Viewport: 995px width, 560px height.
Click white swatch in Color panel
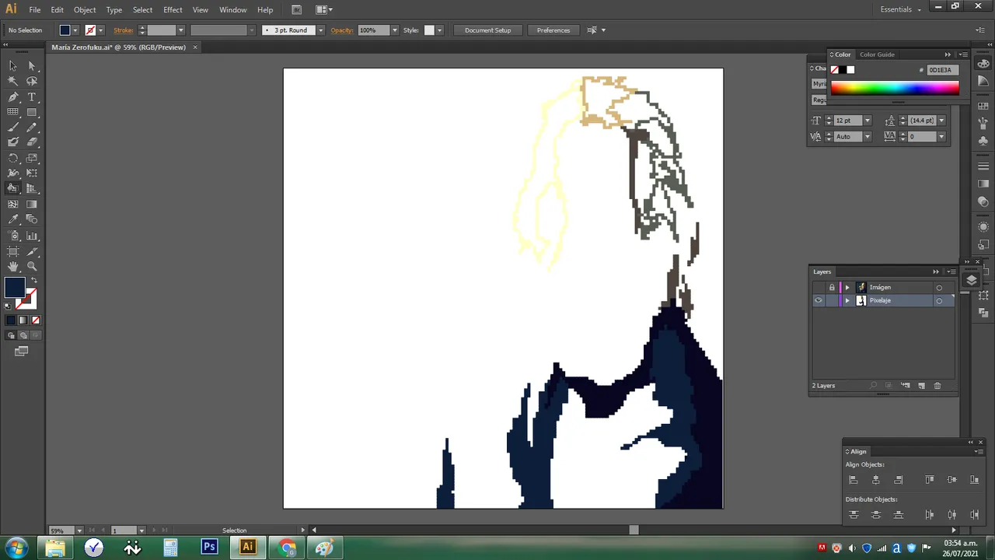click(x=851, y=70)
